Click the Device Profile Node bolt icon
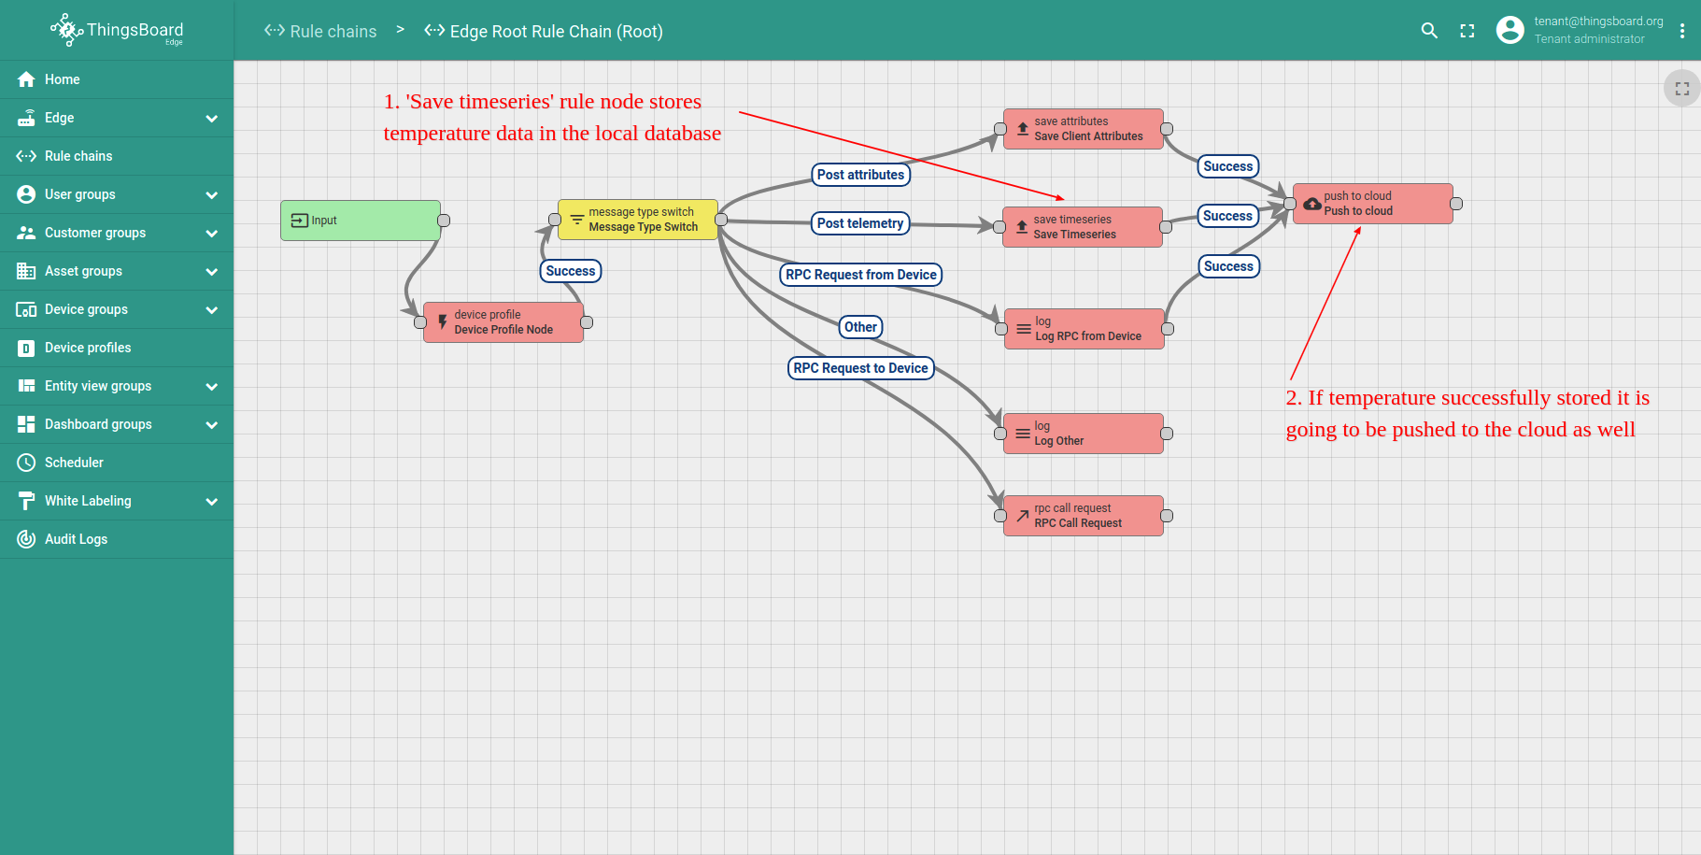1701x855 pixels. pyautogui.click(x=443, y=322)
